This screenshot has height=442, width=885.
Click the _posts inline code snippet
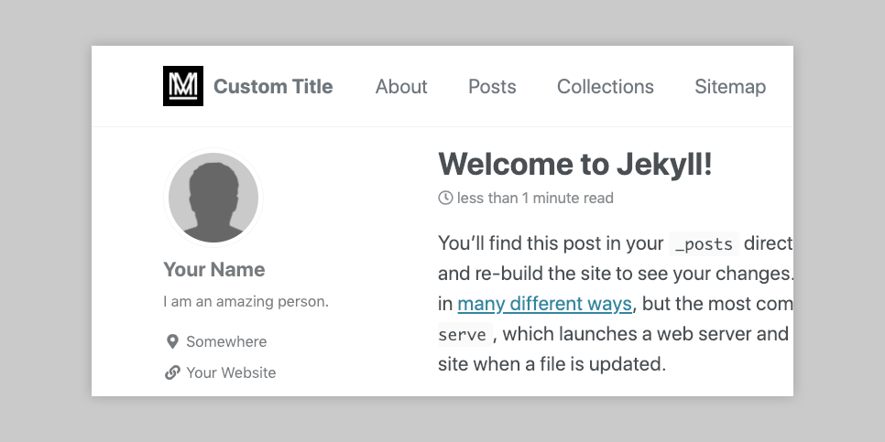point(703,243)
